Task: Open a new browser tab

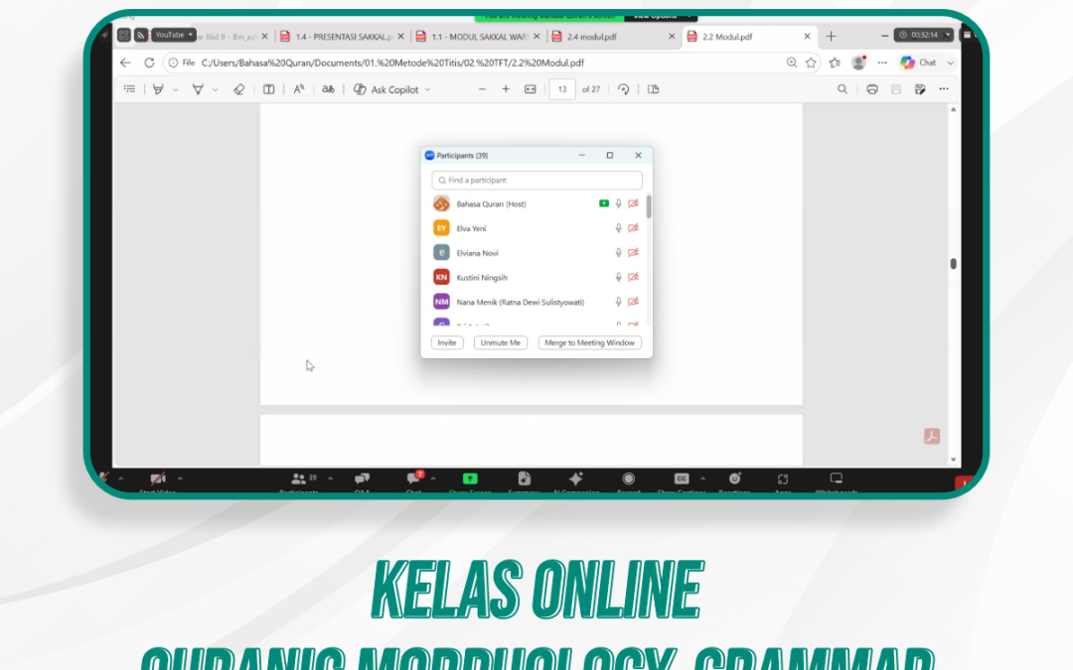Action: [831, 37]
